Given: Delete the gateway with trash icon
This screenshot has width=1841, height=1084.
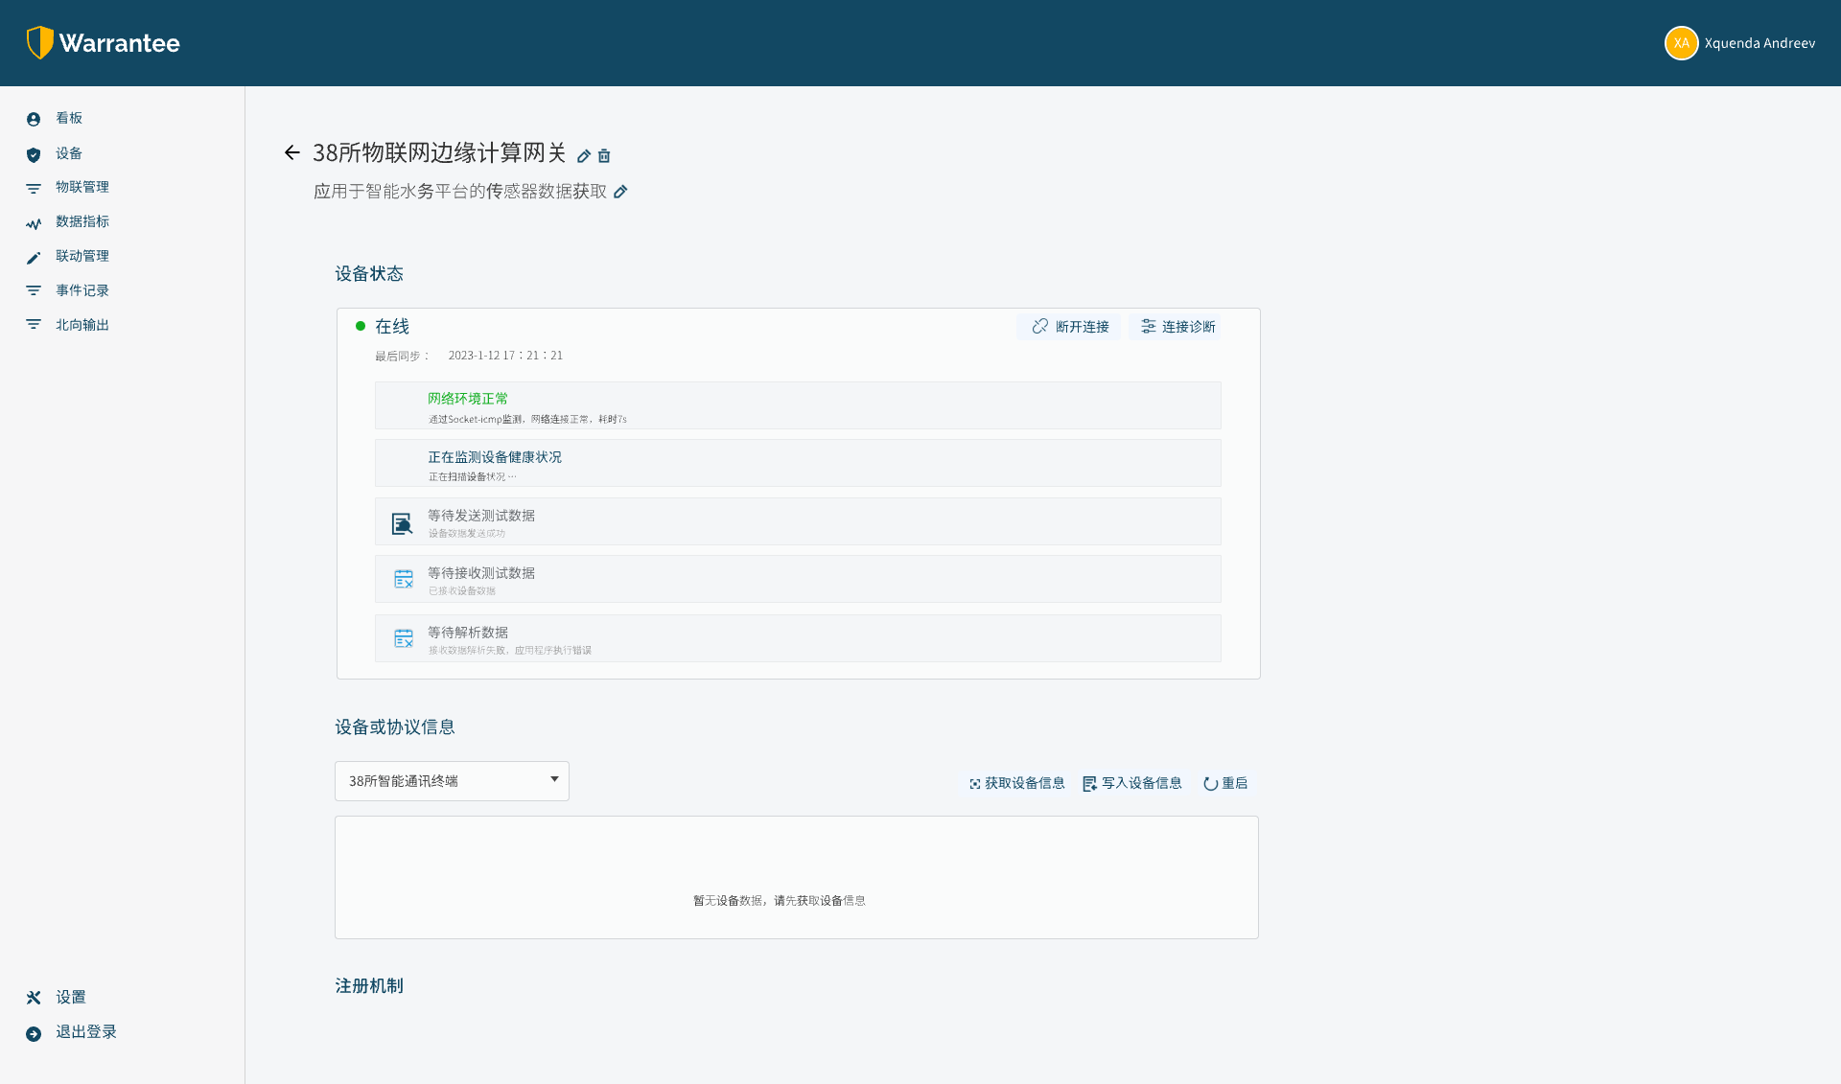Looking at the screenshot, I should pos(604,155).
